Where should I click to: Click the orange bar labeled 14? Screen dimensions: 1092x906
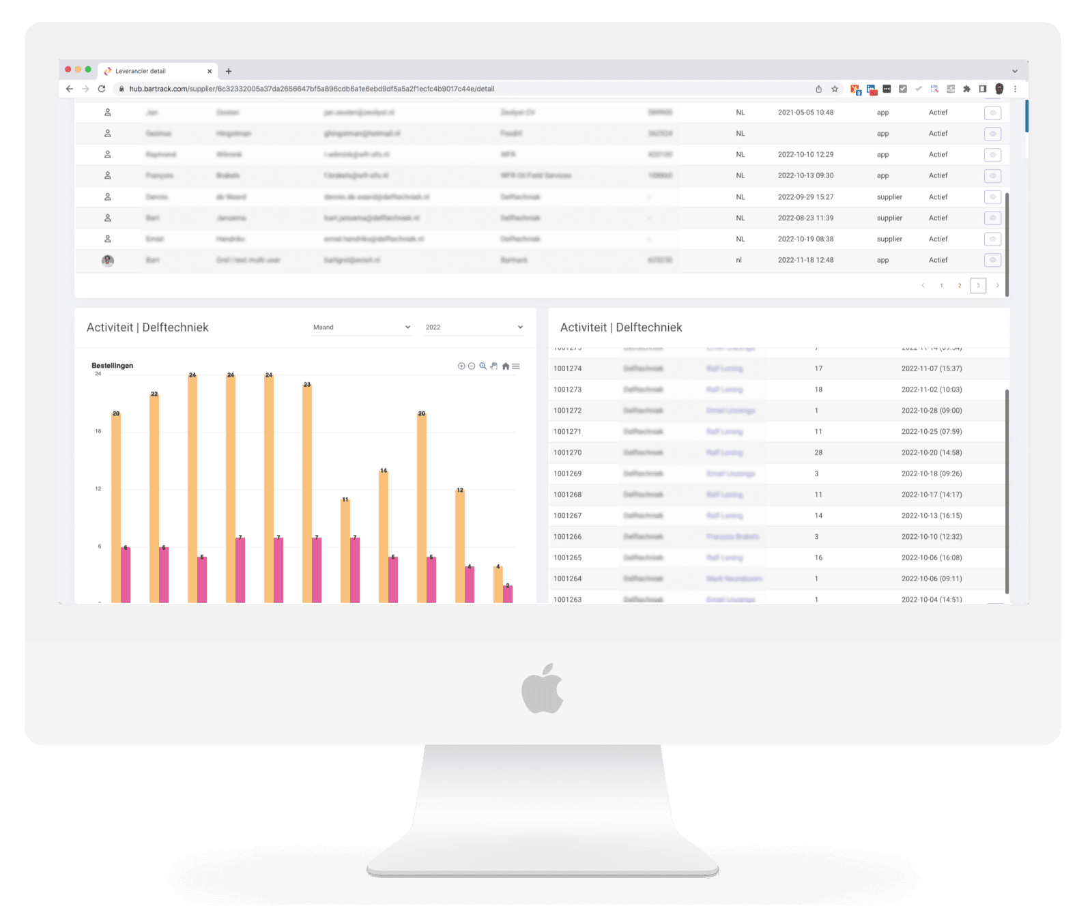pos(384,537)
